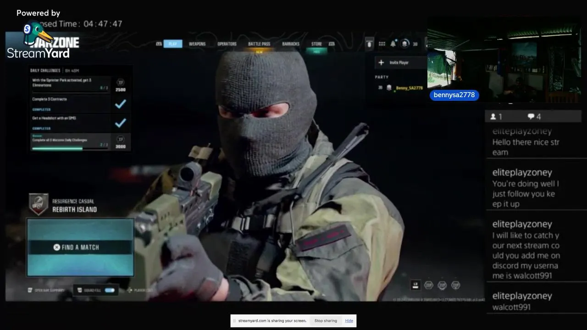Click the middle XP token at bottom right

pos(442,285)
